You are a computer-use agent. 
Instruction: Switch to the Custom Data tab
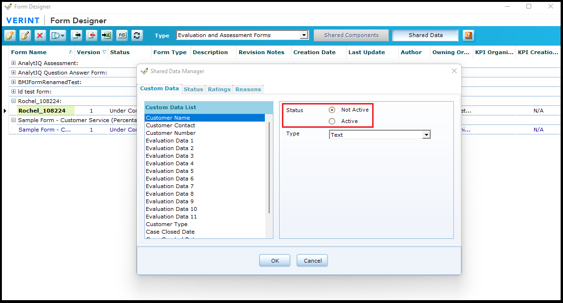[x=160, y=88]
